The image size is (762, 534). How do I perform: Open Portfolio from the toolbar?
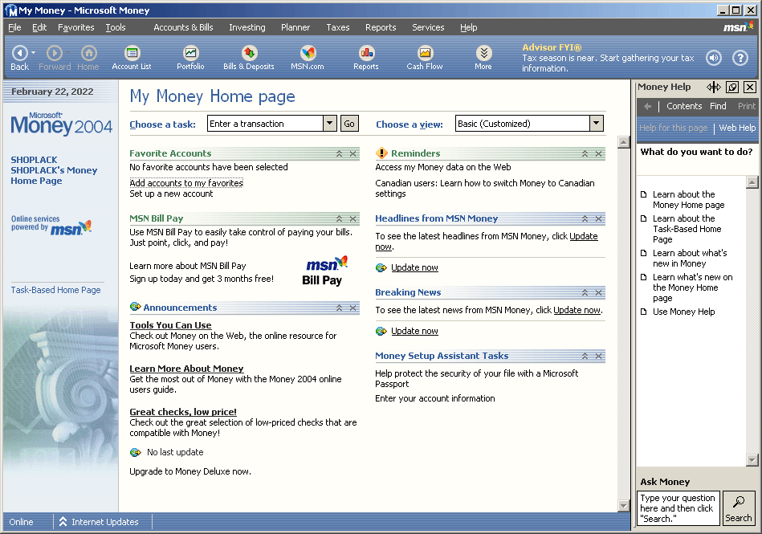pos(190,52)
